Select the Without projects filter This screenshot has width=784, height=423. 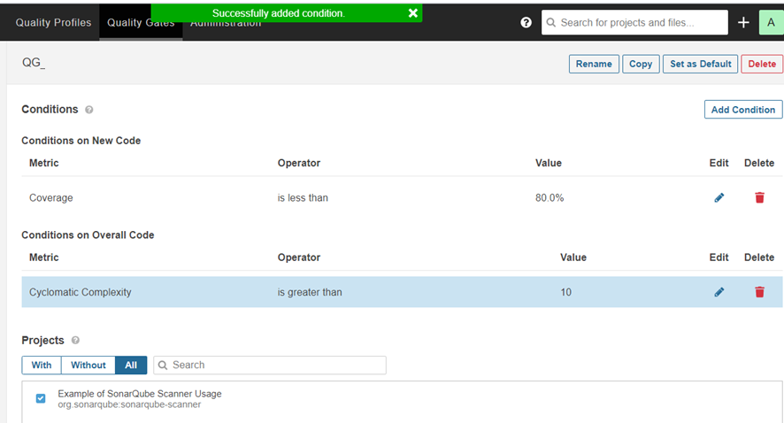tap(88, 365)
